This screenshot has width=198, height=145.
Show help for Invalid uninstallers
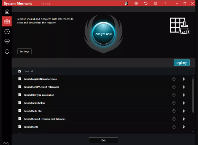(x=174, y=103)
